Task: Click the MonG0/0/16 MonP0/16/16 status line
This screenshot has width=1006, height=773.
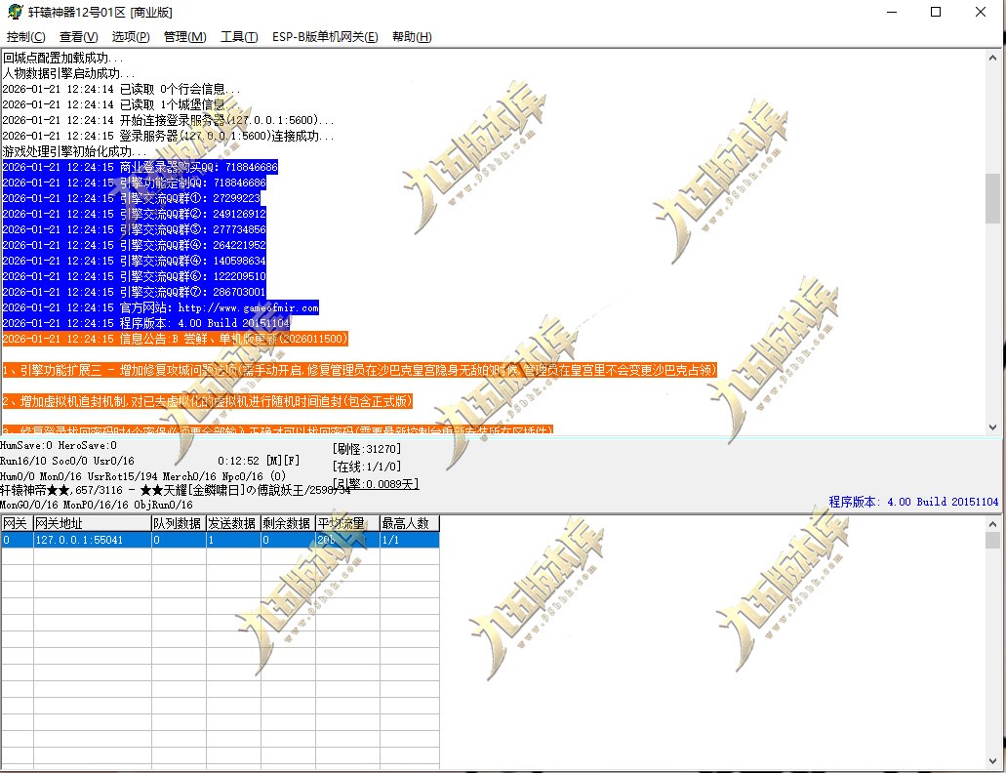Action: [97, 505]
